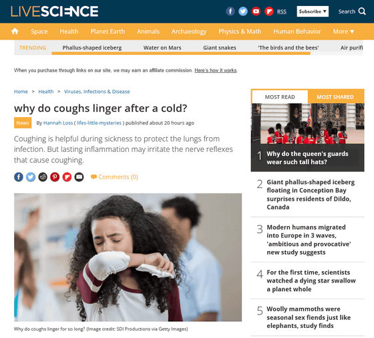
Task: Follow the 'Here's how it works' link
Action: [216, 70]
